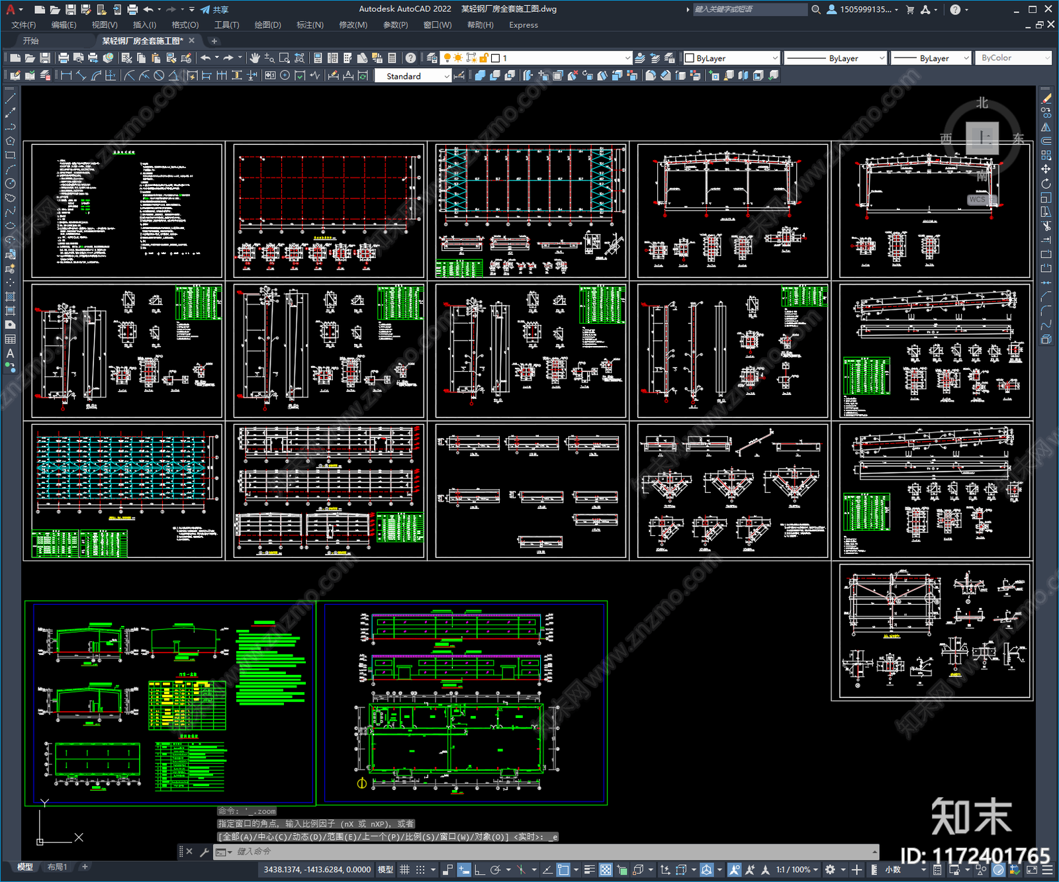Image resolution: width=1059 pixels, height=882 pixels.
Task: Click the Pan hand tool icon
Action: (x=255, y=58)
